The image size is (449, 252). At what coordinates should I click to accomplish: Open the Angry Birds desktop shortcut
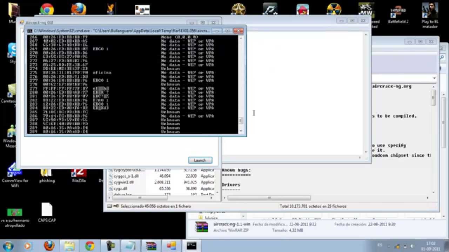point(302,9)
